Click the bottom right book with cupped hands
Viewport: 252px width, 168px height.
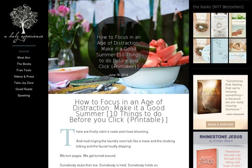237,51
